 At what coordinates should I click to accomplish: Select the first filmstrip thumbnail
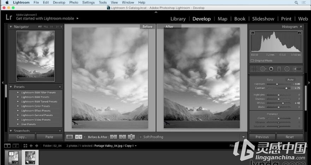13,157
